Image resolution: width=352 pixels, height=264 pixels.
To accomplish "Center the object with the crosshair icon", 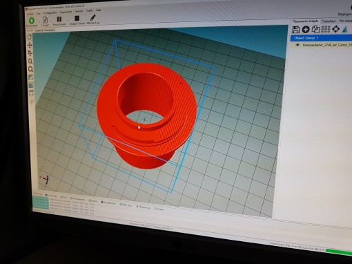I will coord(336,29).
